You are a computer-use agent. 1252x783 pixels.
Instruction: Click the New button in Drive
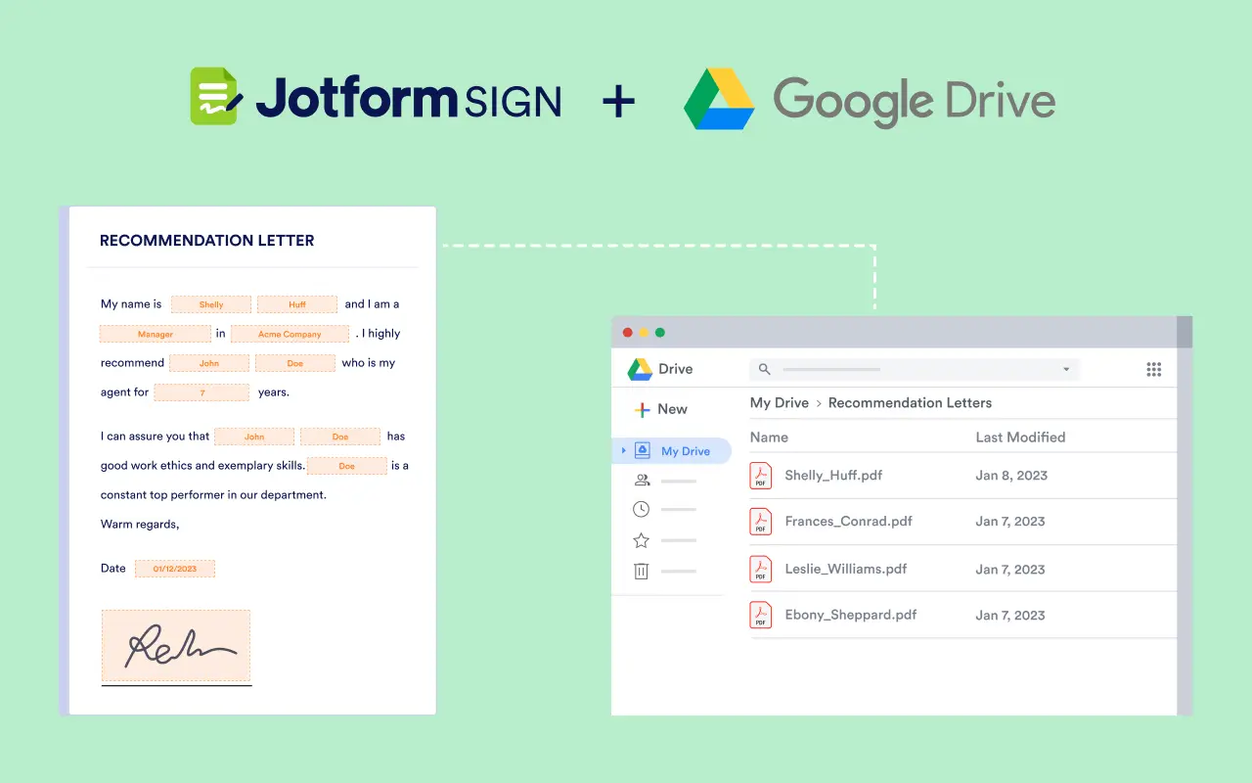pos(661,409)
